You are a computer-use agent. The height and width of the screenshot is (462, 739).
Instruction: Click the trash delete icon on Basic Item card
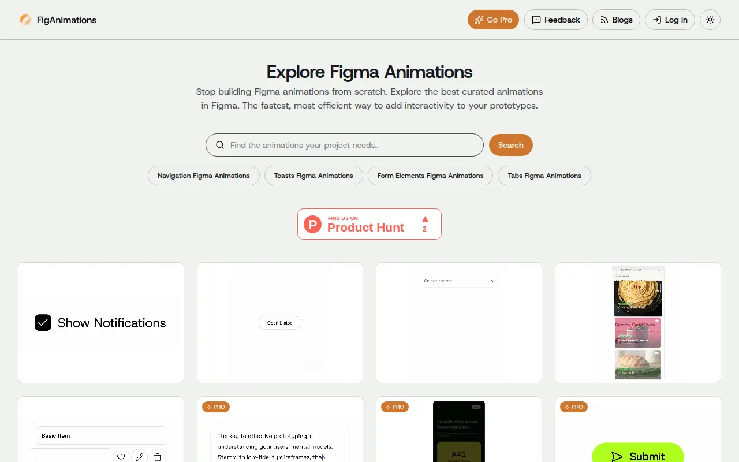click(x=158, y=457)
